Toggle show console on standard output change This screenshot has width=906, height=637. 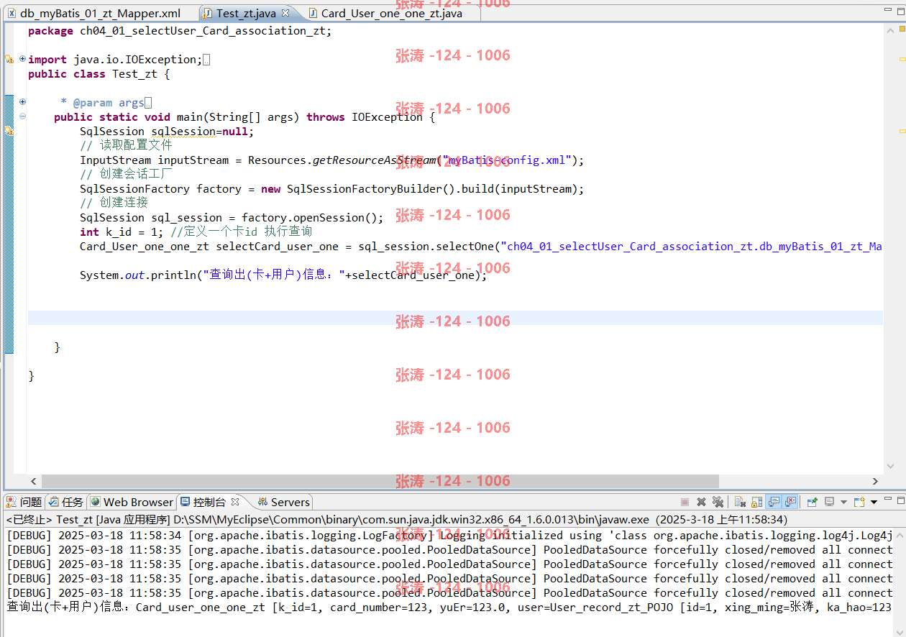coord(774,502)
